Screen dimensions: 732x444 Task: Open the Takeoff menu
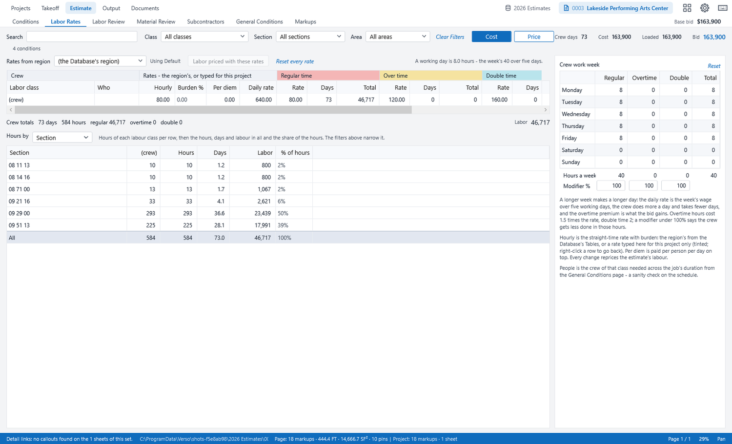click(50, 8)
